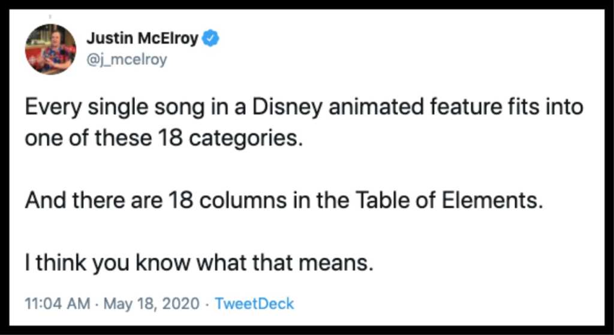Screen dimensions: 614x335
Task: Click the May 18, 2020 date
Action: [151, 303]
